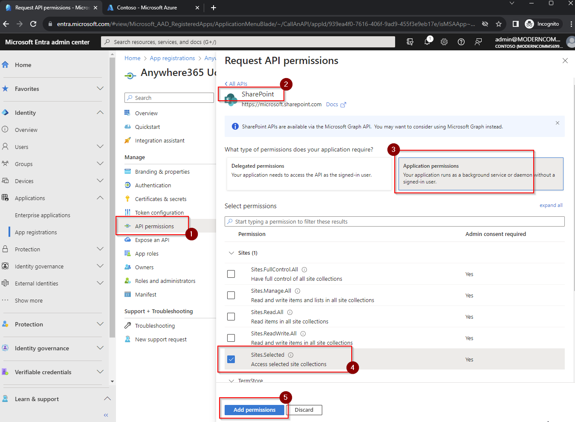Open the feedback icon in header
This screenshot has height=422, width=575.
coord(478,42)
